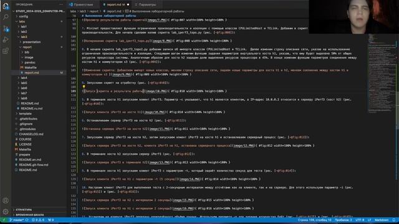Image resolution: width=399 pixels, height=224 pixels.
Task: Expand the lab5 folder
Action: tap(24, 83)
